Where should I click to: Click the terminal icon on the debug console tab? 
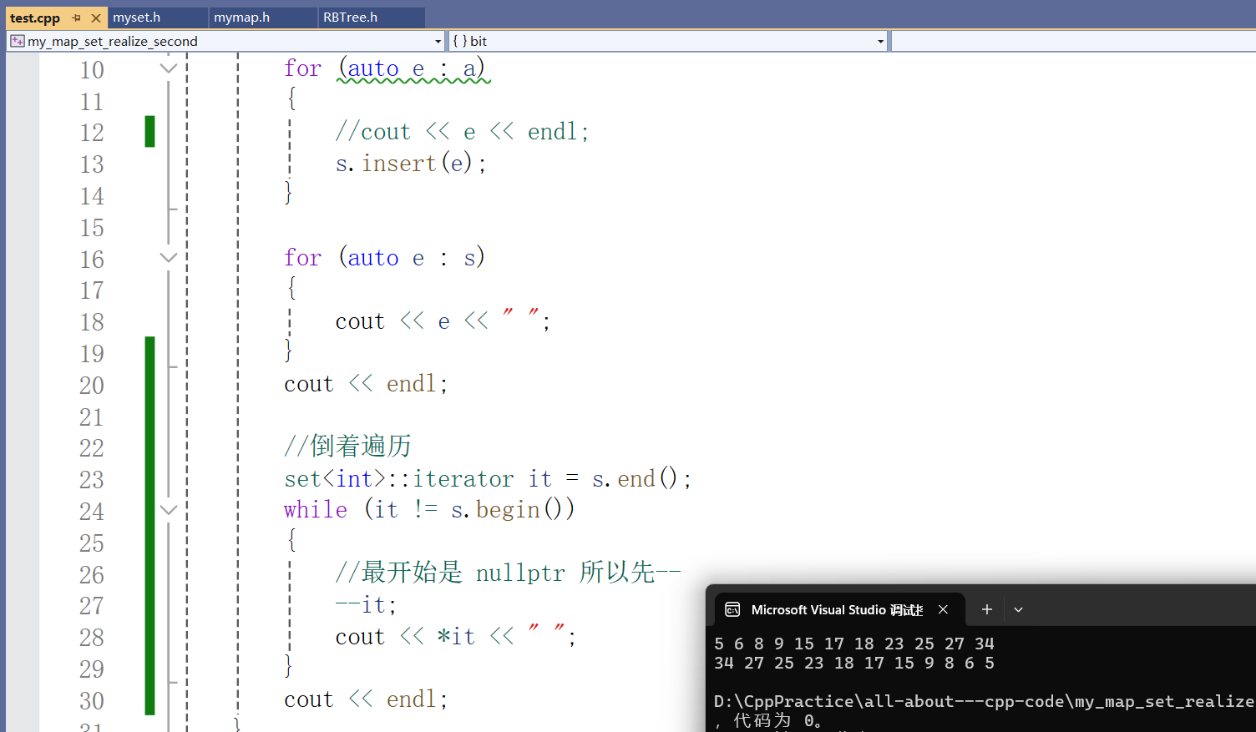pos(732,609)
